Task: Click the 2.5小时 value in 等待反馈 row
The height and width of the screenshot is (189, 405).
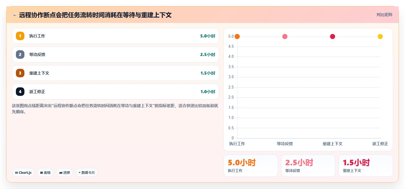Action: [x=208, y=54]
